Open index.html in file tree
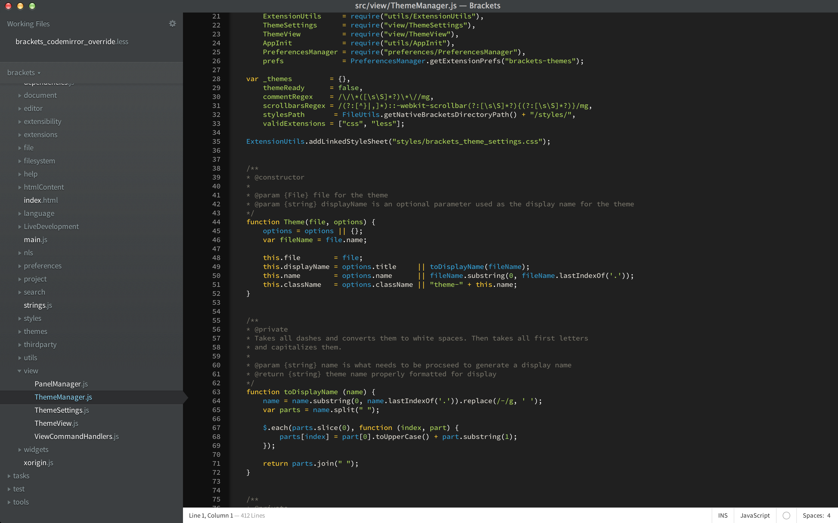 click(41, 200)
